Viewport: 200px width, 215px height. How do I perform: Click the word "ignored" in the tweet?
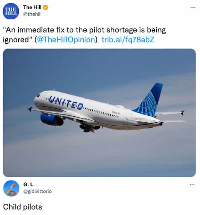(x=17, y=40)
